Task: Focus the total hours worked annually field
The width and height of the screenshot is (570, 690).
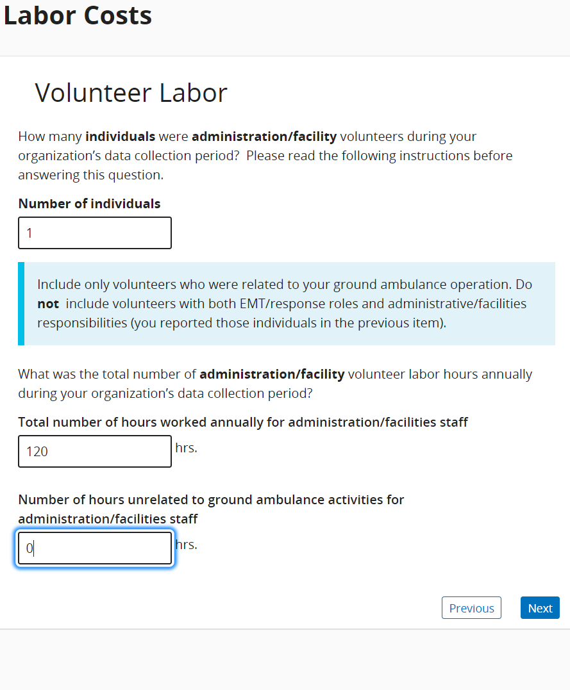Action: (95, 452)
